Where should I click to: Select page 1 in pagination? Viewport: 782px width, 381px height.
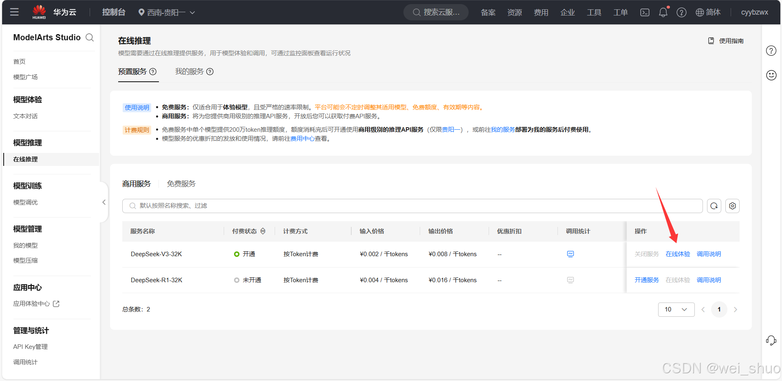pyautogui.click(x=719, y=309)
